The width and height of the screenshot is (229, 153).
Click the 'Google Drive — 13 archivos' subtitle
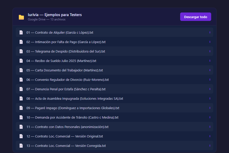47,19
